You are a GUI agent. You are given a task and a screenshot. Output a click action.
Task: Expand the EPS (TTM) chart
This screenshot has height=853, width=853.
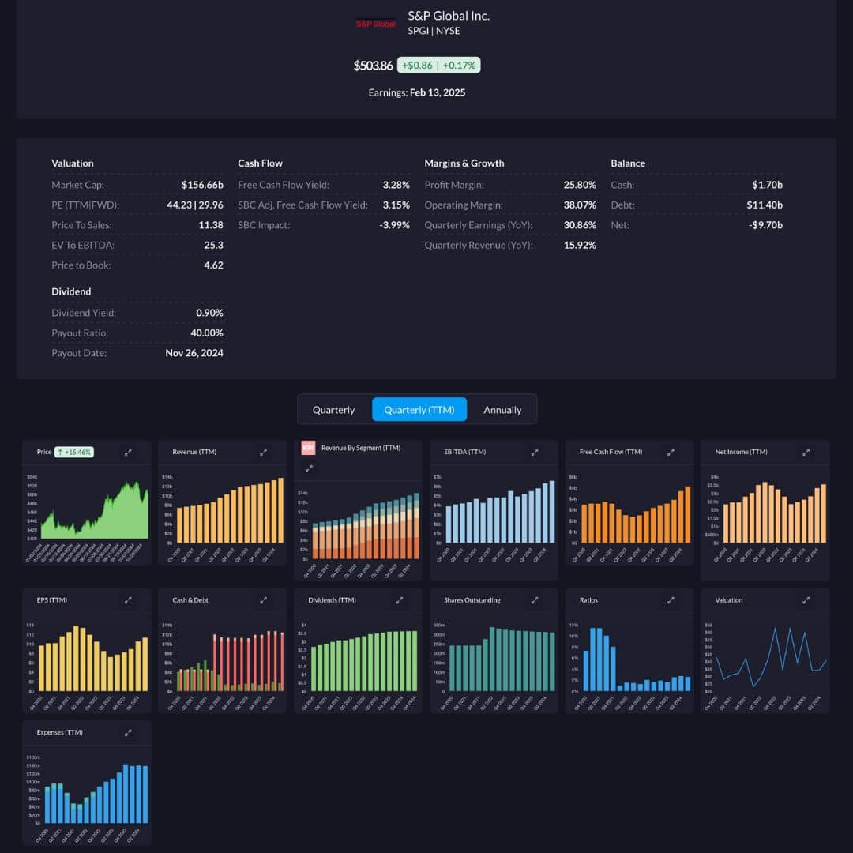(128, 600)
